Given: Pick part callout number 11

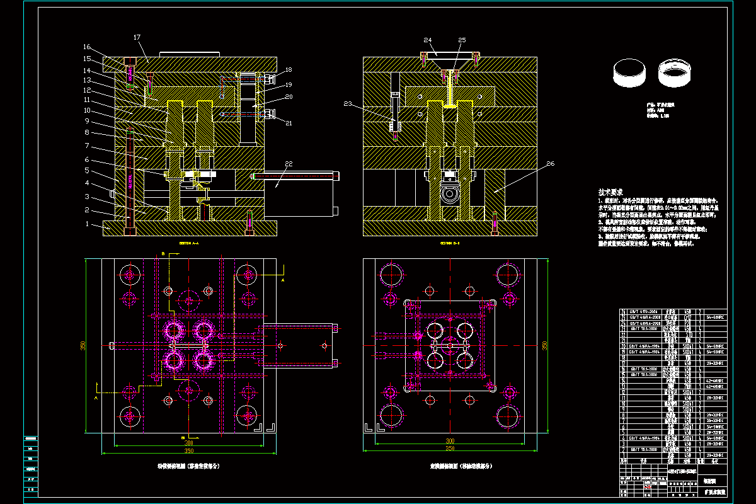Looking at the screenshot, I should point(88,100).
